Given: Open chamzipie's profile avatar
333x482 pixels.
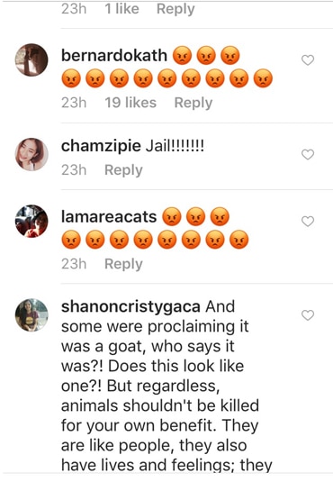Looking at the screenshot, I should [31, 154].
